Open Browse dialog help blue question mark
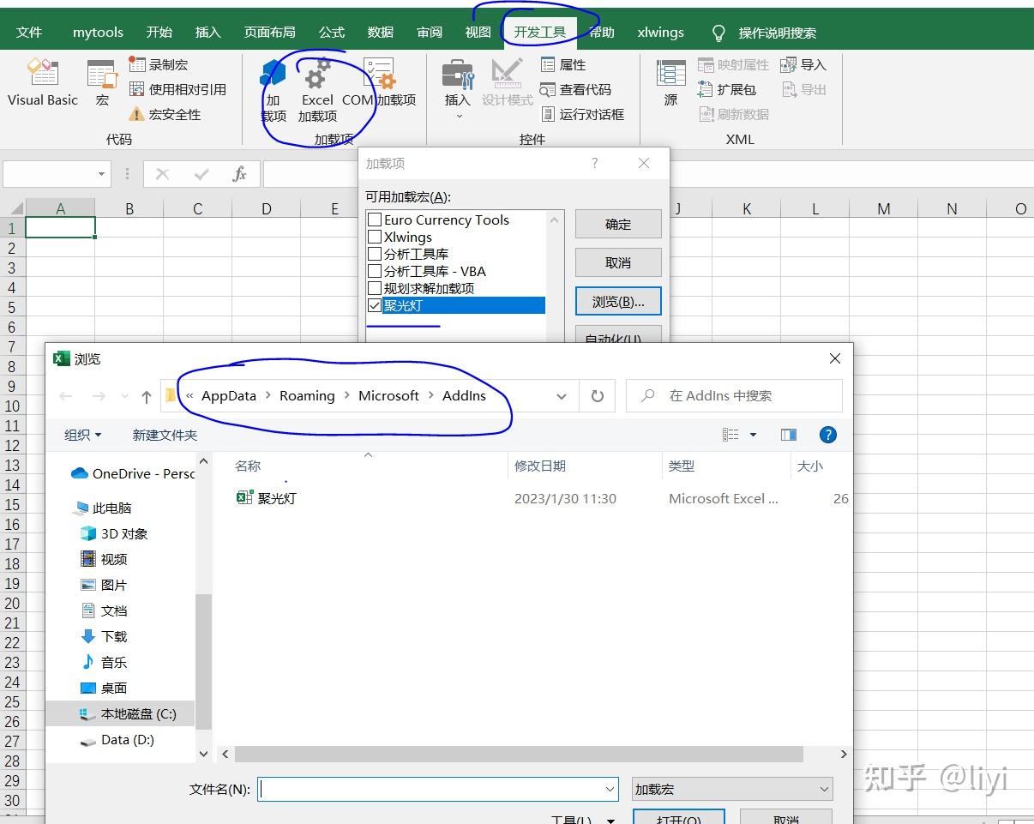1034x824 pixels. [x=828, y=435]
